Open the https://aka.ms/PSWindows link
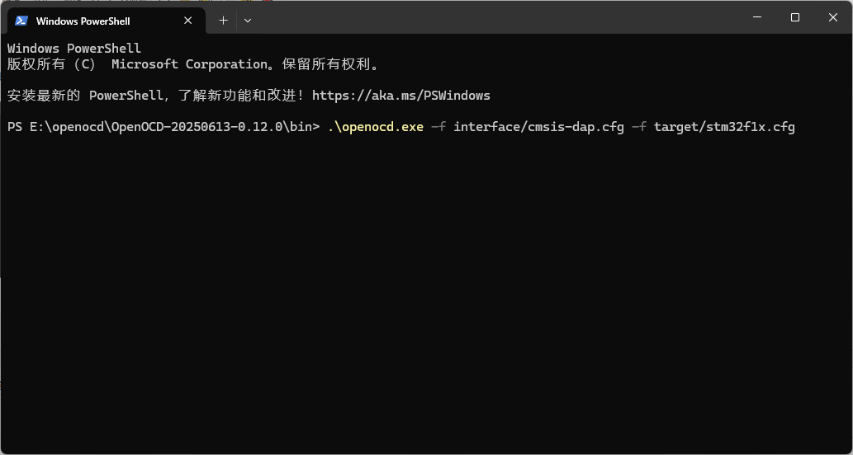The image size is (853, 455). point(401,96)
